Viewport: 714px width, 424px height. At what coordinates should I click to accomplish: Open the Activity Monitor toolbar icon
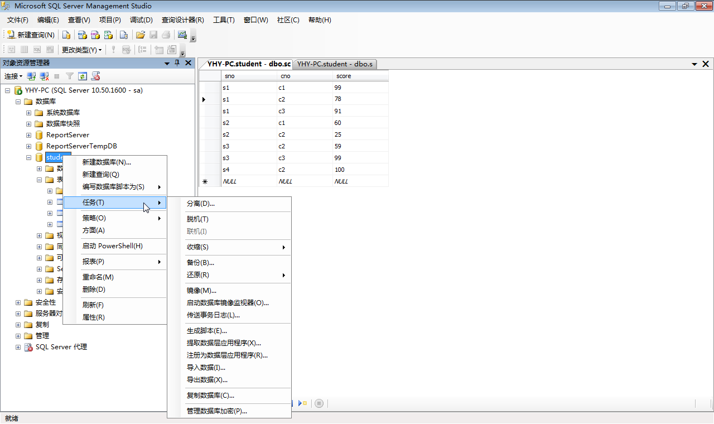182,35
